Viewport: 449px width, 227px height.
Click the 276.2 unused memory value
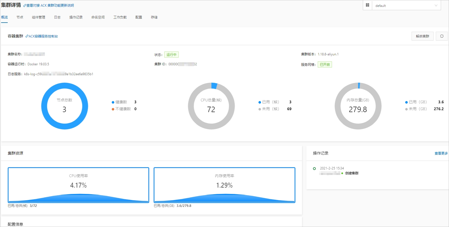[439, 109]
